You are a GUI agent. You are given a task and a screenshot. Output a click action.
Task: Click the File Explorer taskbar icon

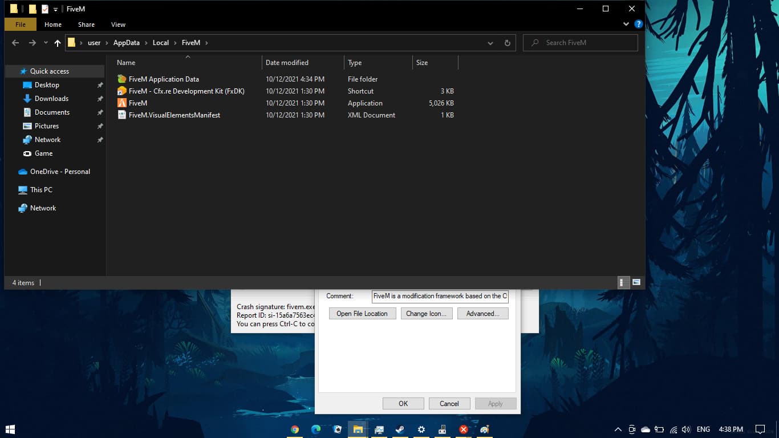(x=358, y=429)
